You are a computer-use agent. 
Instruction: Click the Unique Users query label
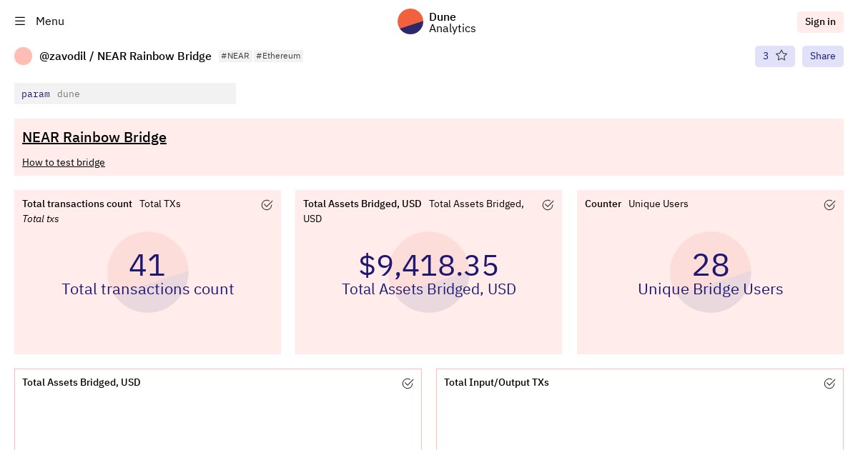[x=659, y=204]
